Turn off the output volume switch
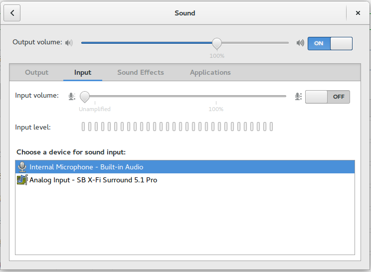This screenshot has width=371, height=272. point(330,43)
